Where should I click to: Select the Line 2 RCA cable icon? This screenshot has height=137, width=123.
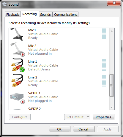(x=17, y=80)
